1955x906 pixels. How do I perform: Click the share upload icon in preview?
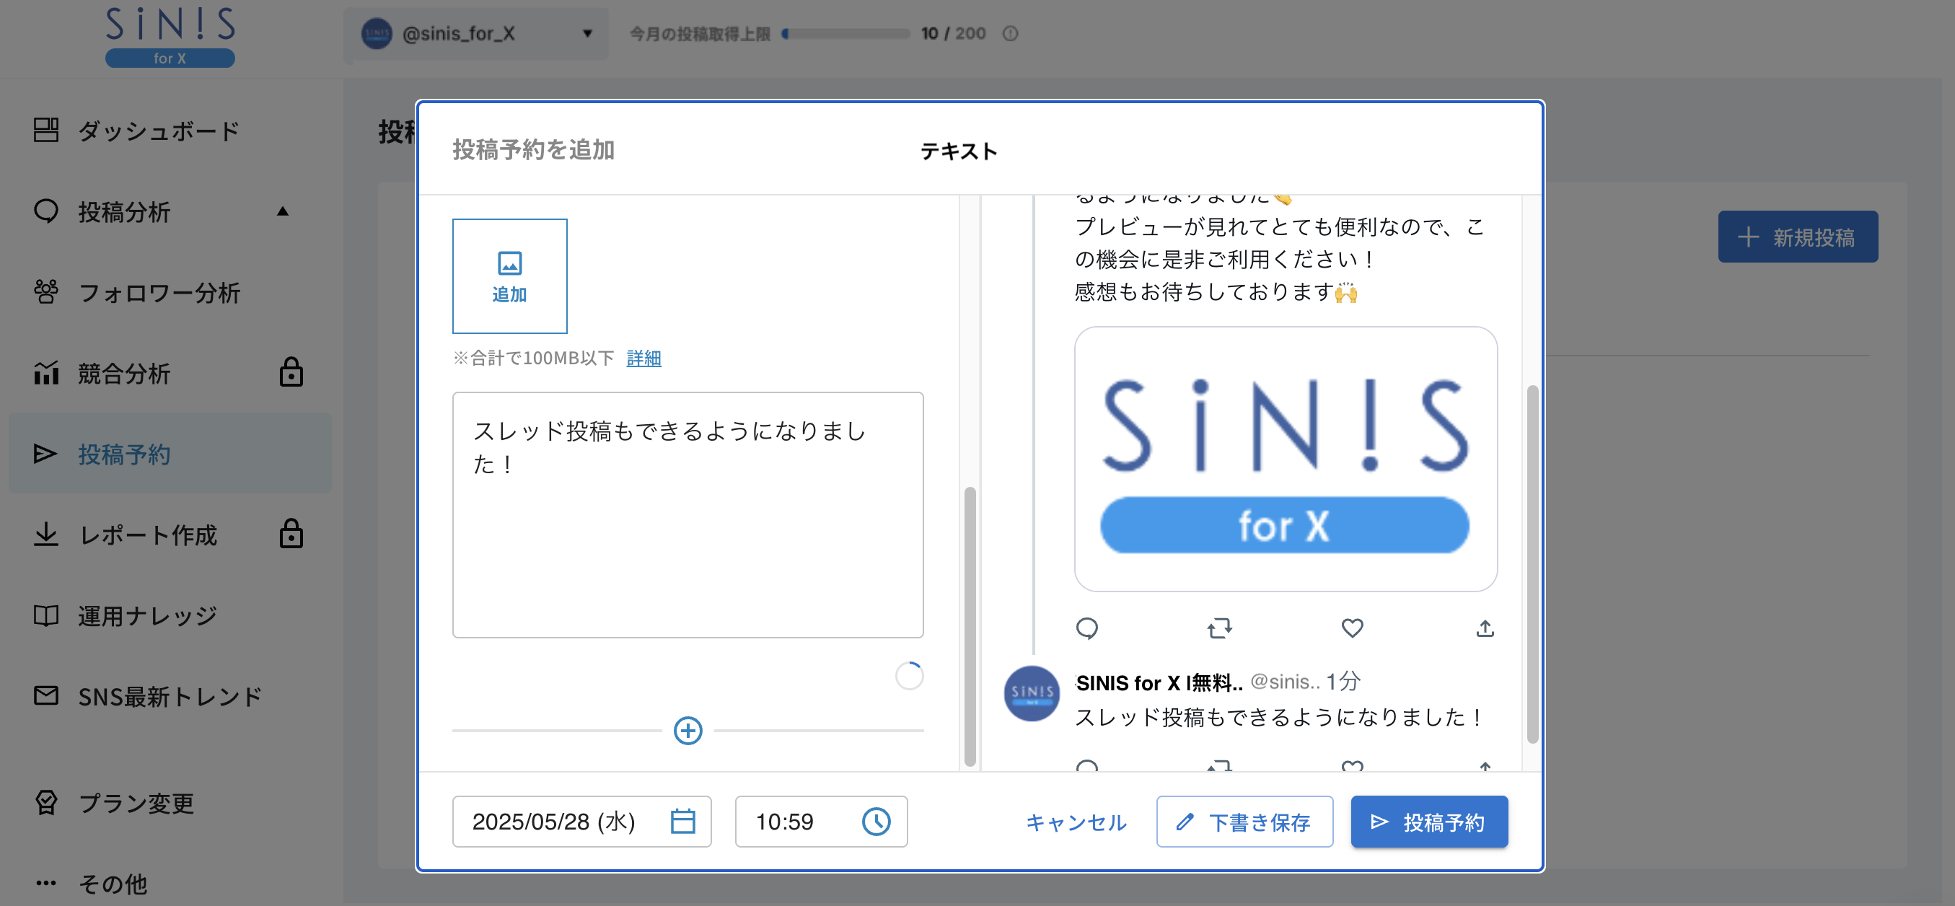[1485, 628]
